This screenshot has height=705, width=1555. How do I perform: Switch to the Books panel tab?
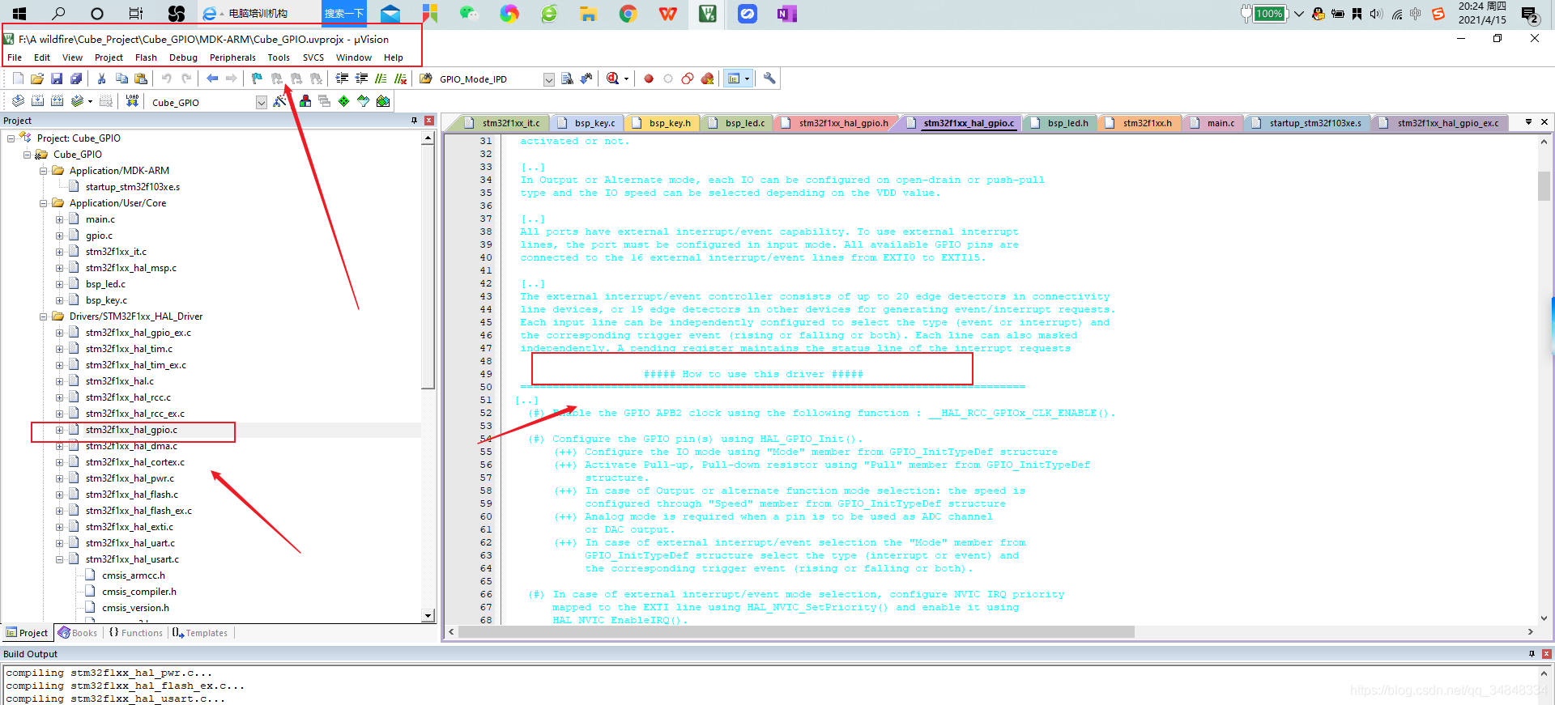click(78, 633)
